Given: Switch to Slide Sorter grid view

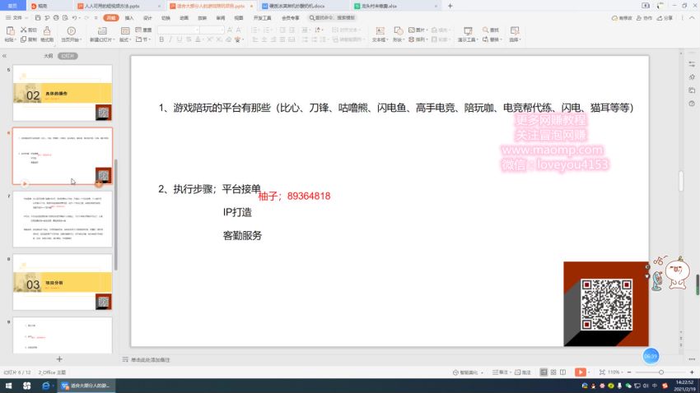Looking at the screenshot, I should pyautogui.click(x=553, y=372).
